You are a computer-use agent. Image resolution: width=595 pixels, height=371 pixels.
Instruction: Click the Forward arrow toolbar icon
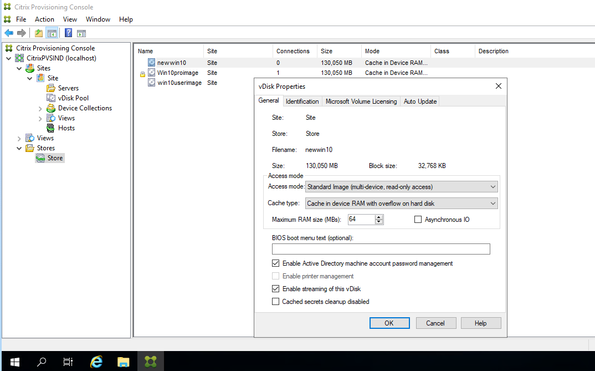coord(22,33)
